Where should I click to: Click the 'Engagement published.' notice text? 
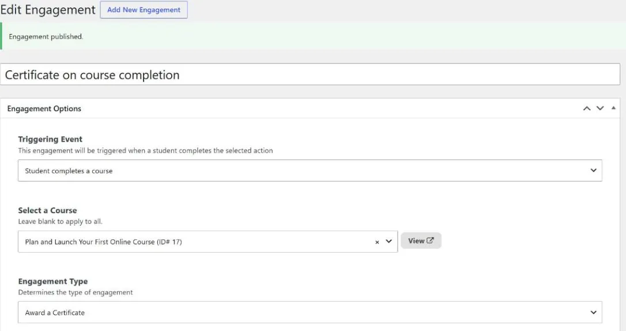point(46,37)
